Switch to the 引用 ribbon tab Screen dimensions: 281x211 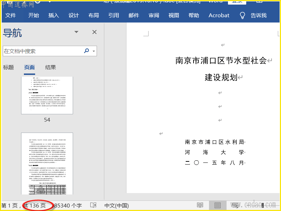[114, 15]
